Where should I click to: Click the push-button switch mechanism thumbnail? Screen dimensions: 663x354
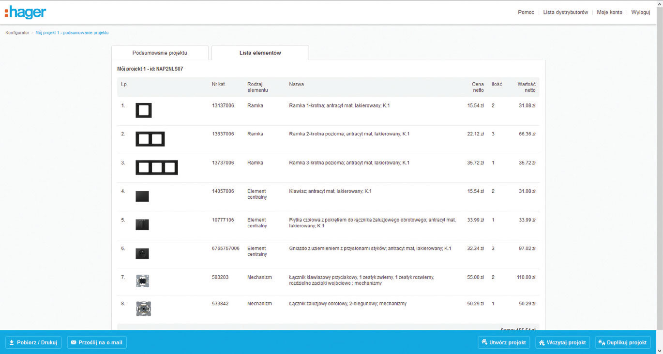tap(143, 281)
